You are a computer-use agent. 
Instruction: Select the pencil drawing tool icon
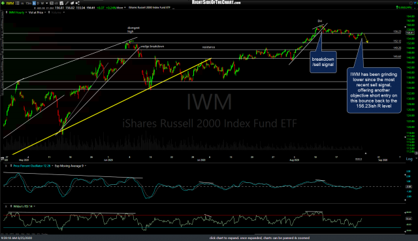pyautogui.click(x=67, y=3)
